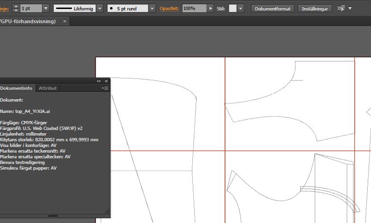The width and height of the screenshot is (371, 223).
Task: Switch to the Attribut tab
Action: 48,88
